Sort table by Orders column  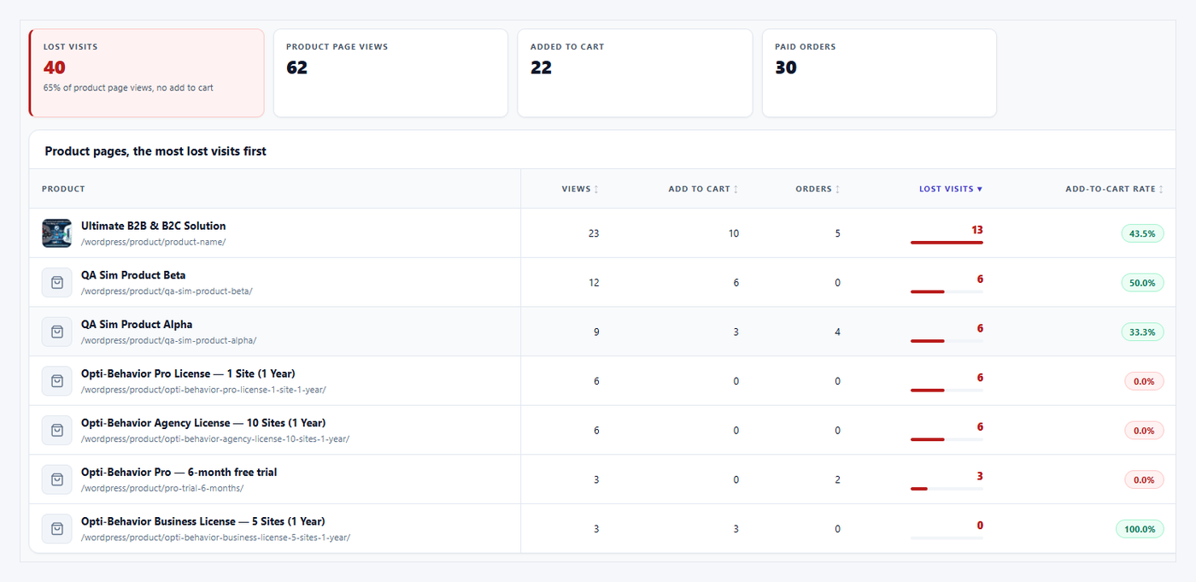point(818,189)
